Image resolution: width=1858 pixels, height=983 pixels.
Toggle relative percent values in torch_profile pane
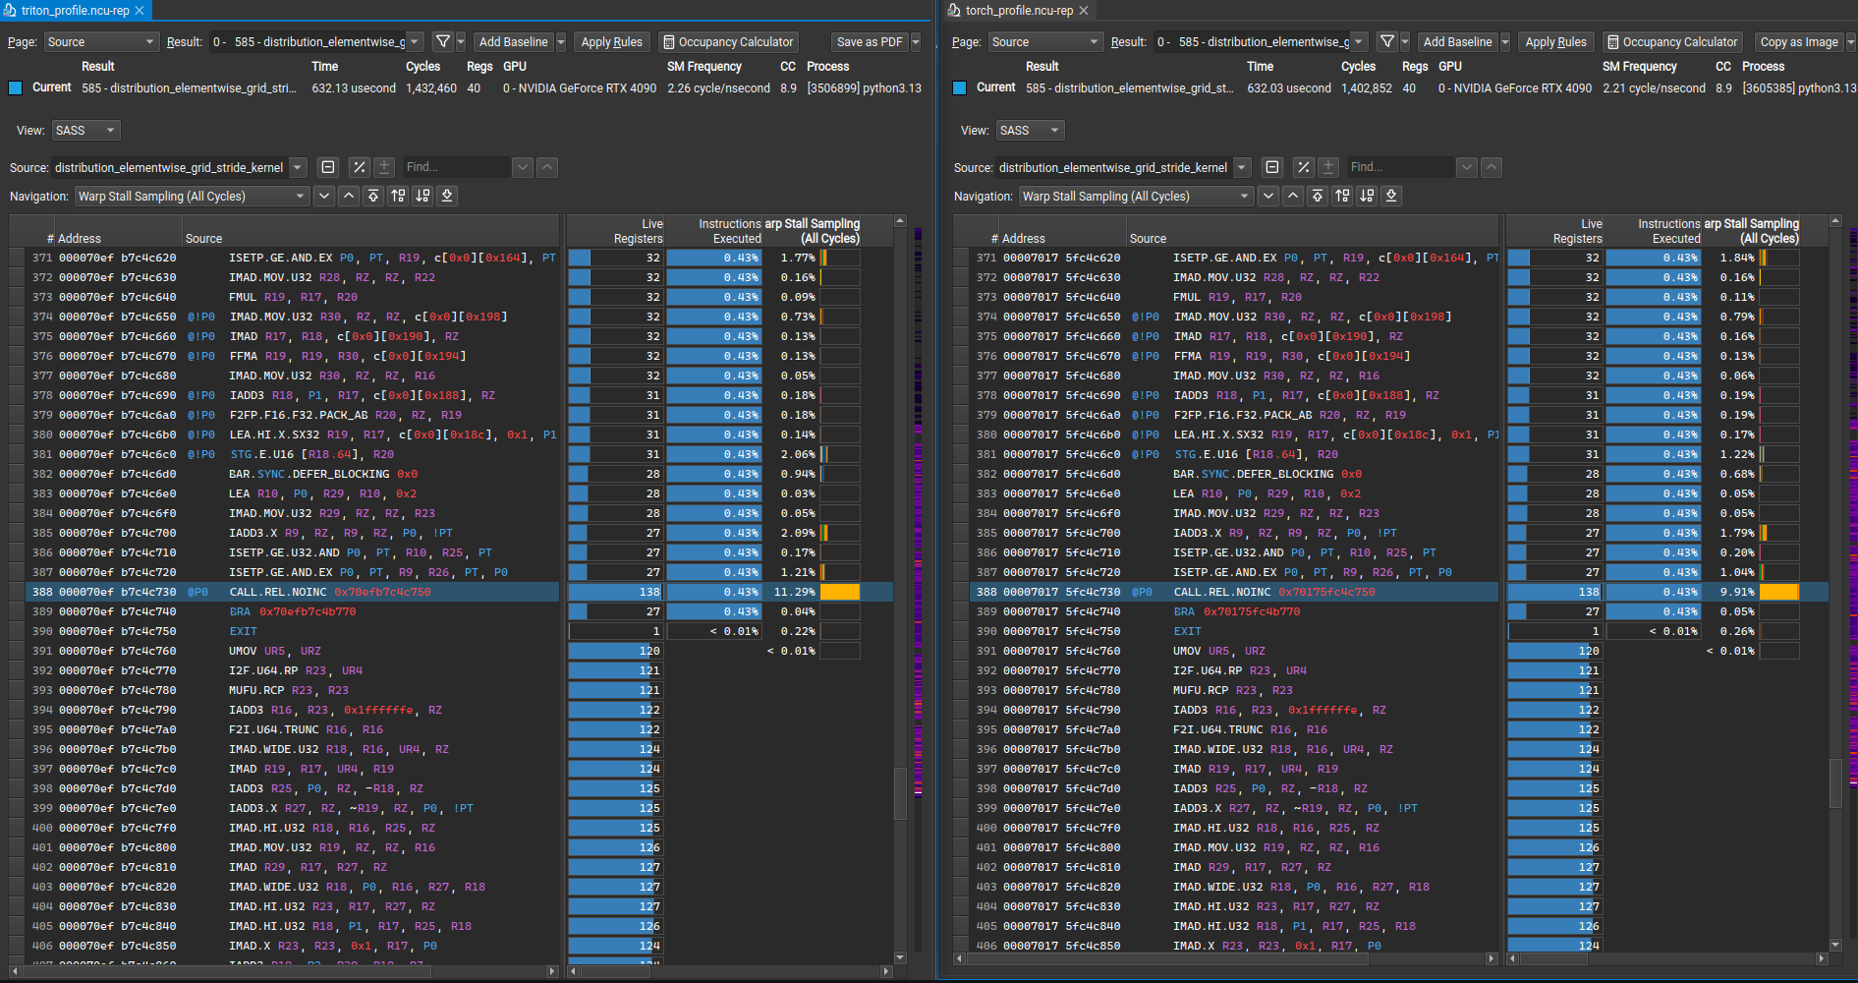1304,167
